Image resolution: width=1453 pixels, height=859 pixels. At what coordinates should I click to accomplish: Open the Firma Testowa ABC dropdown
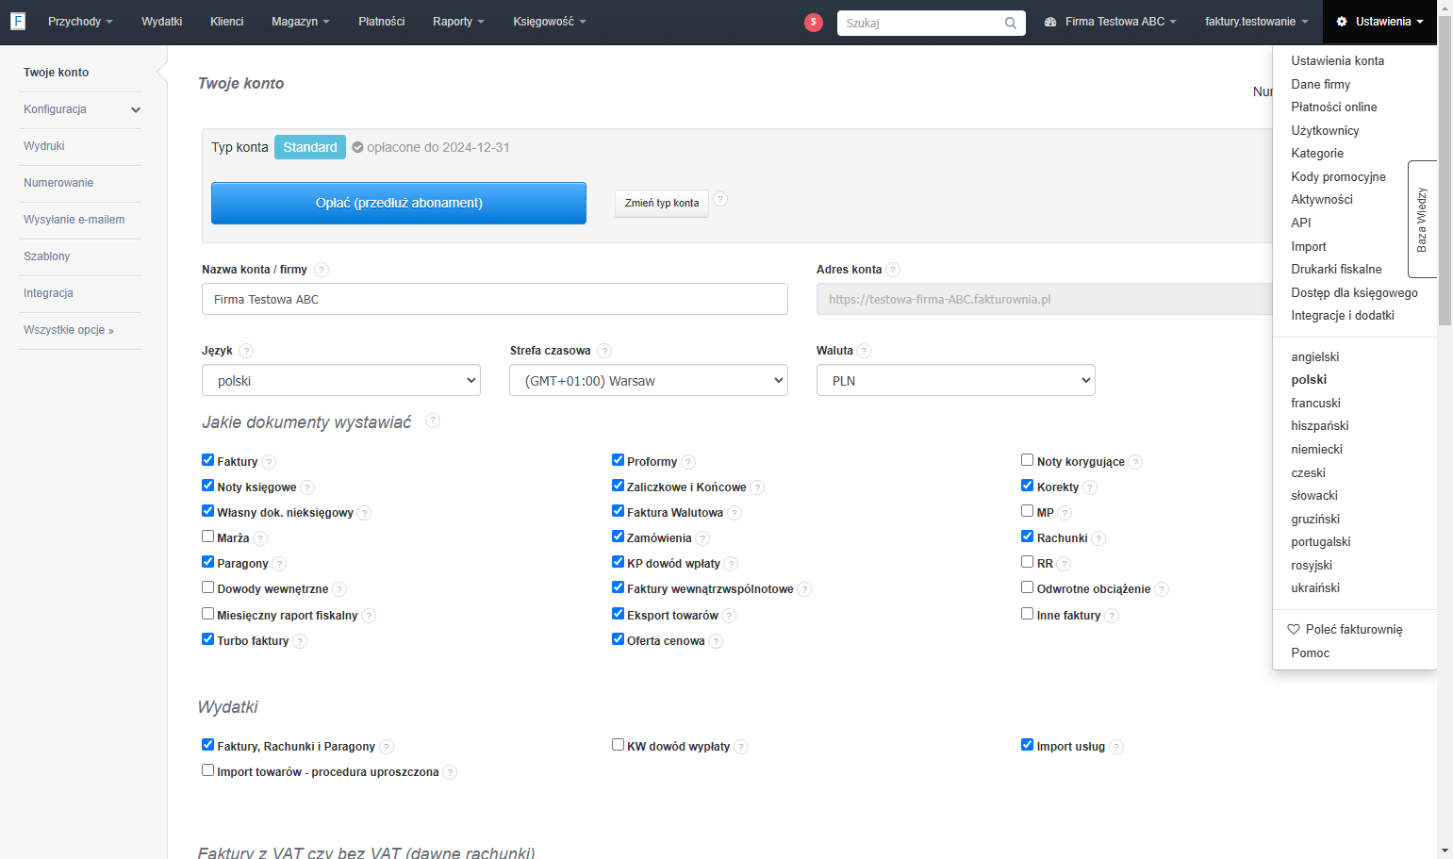pos(1110,22)
